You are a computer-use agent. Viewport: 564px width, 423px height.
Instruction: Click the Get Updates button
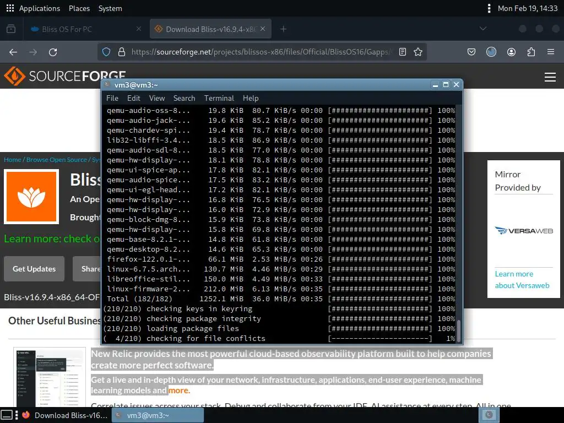pos(34,269)
